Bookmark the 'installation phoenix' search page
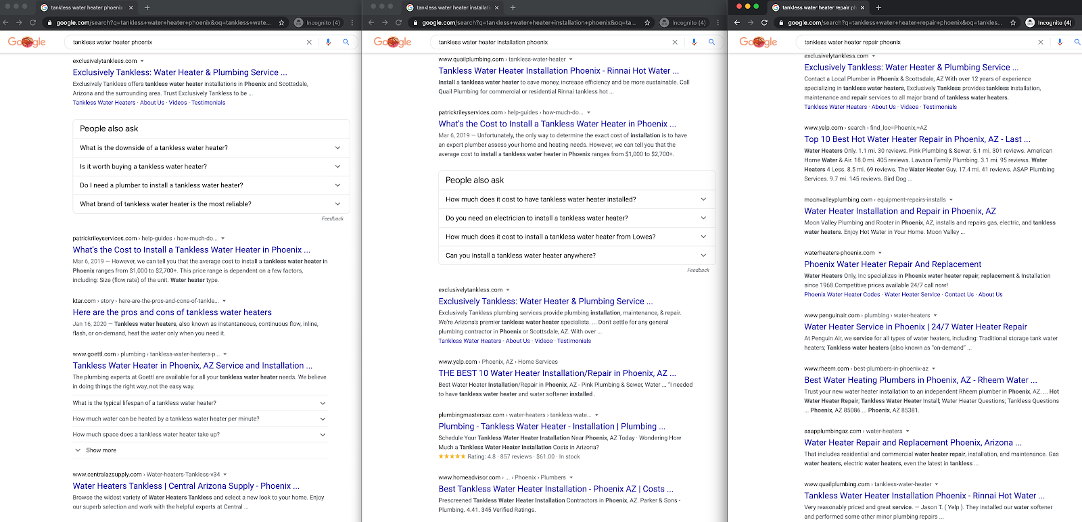The width and height of the screenshot is (1082, 522). (647, 22)
